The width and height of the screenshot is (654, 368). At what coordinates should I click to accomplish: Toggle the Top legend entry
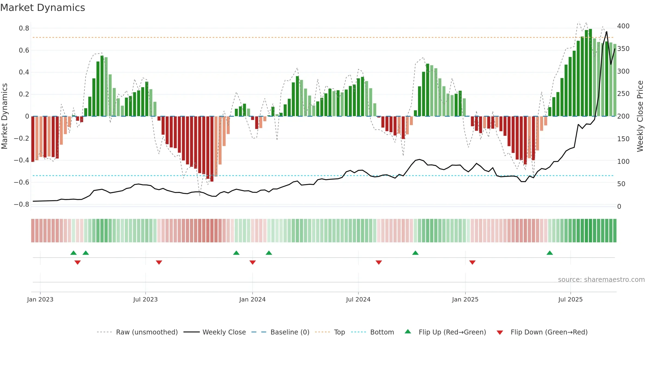330,332
